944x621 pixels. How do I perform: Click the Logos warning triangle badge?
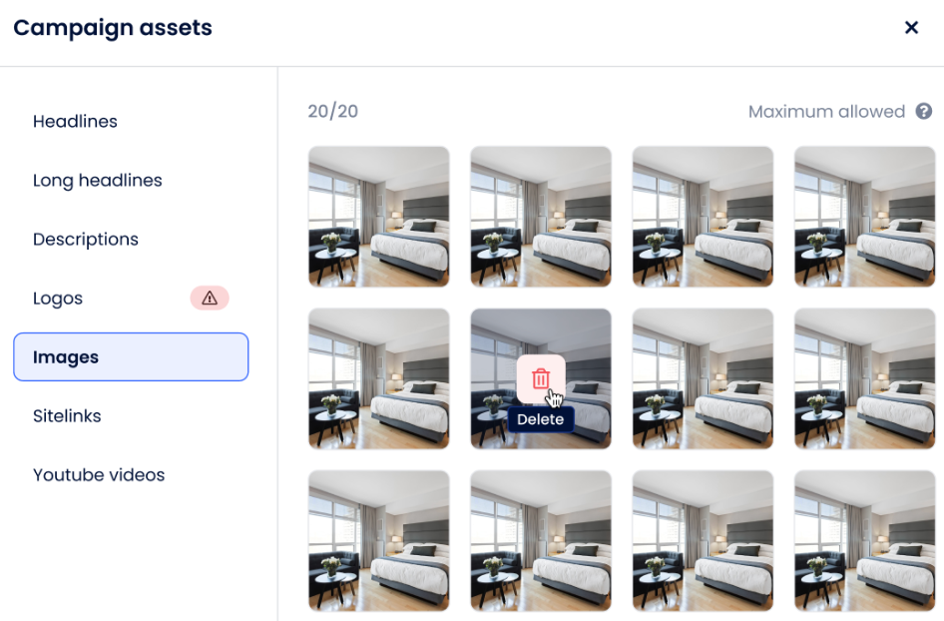point(210,299)
